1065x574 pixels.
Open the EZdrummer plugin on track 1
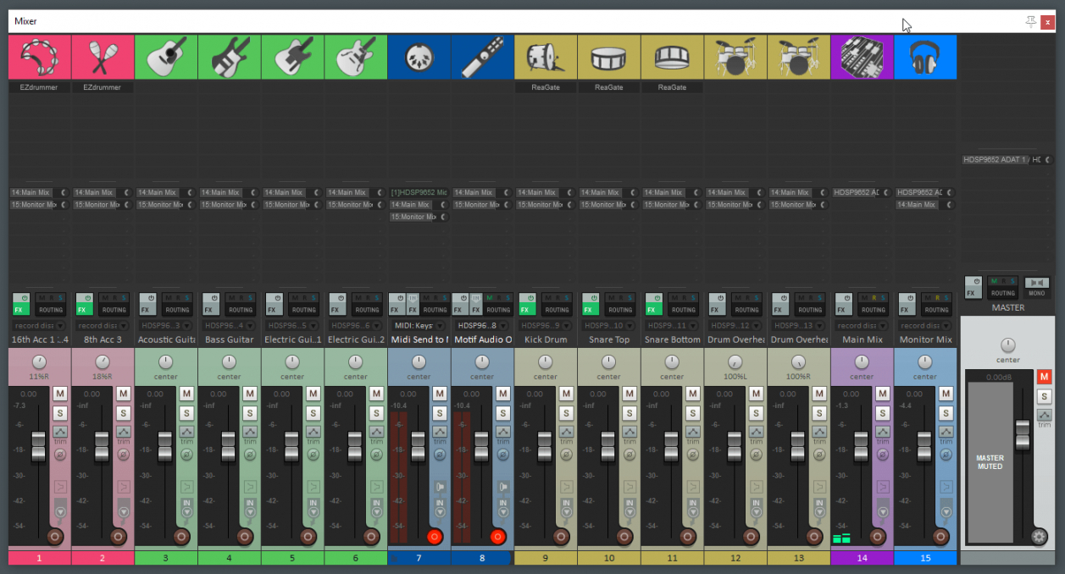40,87
